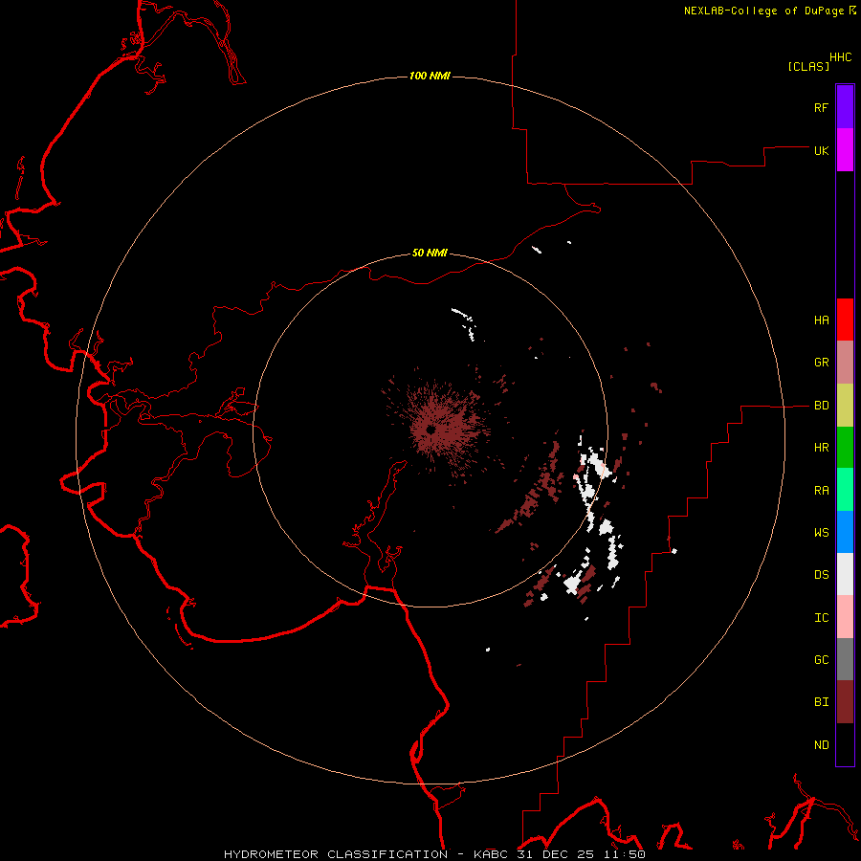Click the IC pink legend swatch
Screen dimensions: 861x861
[845, 617]
